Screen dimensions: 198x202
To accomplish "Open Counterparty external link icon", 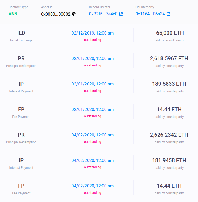I will [x=168, y=14].
